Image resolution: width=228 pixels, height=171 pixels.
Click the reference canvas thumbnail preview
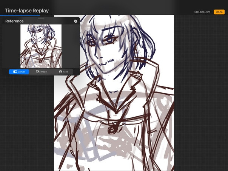point(41,46)
